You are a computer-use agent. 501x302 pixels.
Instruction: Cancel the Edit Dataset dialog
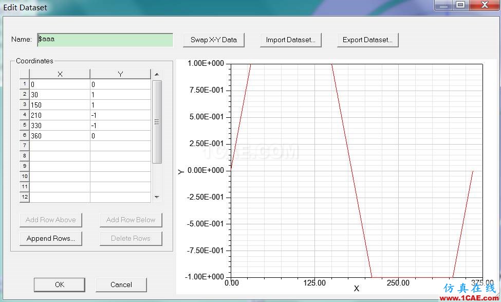tap(121, 285)
